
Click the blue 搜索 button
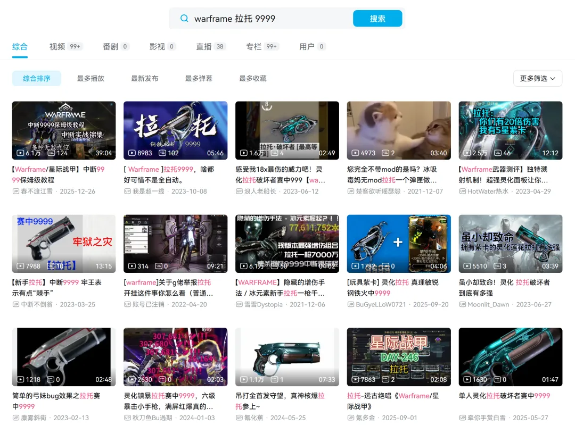point(377,18)
